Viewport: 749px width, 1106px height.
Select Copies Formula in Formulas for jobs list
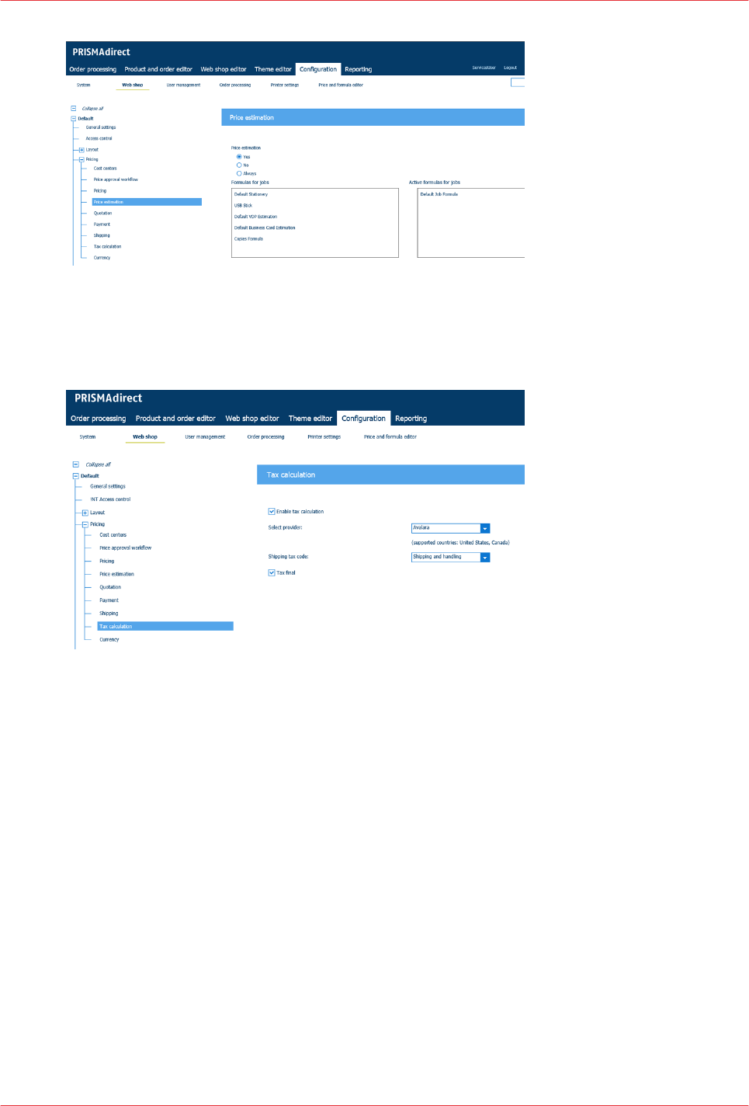(248, 239)
